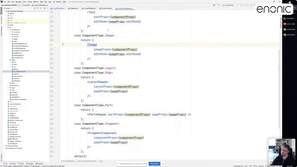Click the Expand All icon in Project panel header
The height and width of the screenshot is (167, 297).
pyautogui.click(x=38, y=8)
